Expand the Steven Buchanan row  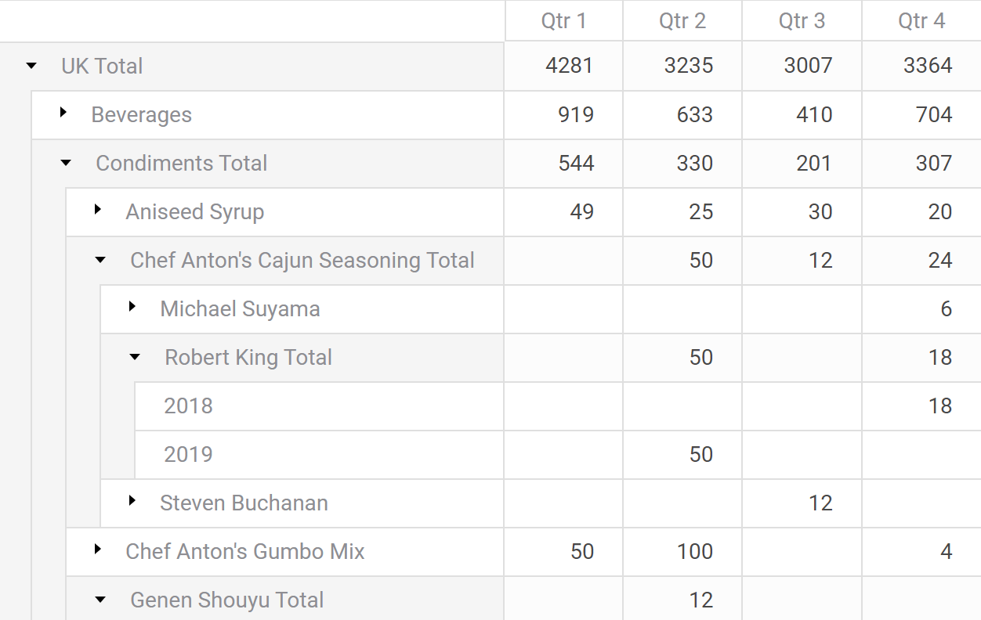[132, 502]
